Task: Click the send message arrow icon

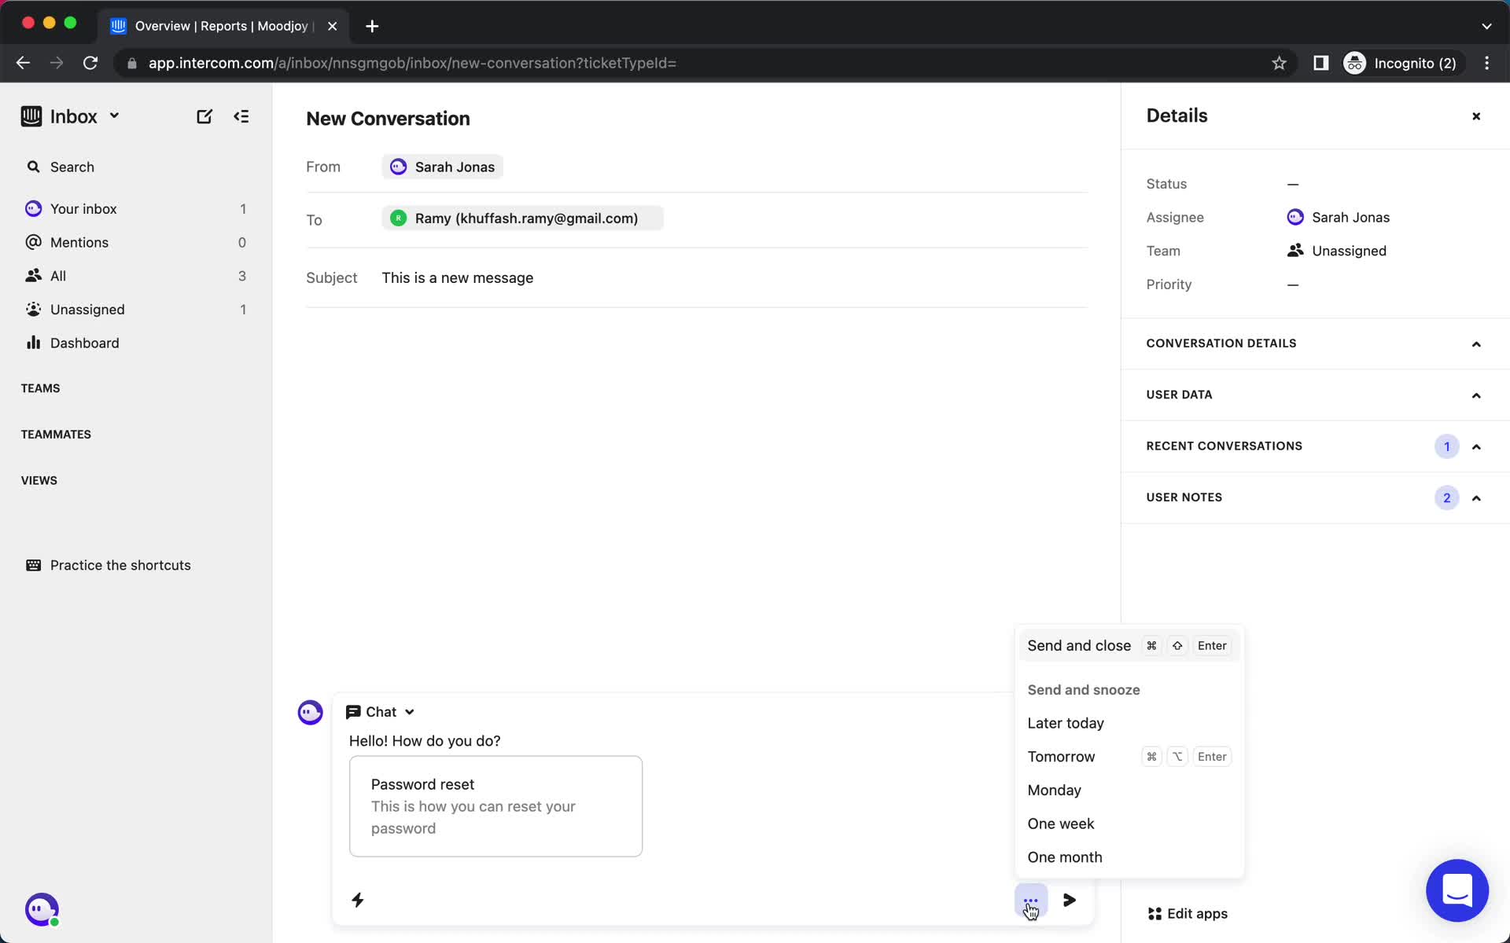Action: 1070,900
